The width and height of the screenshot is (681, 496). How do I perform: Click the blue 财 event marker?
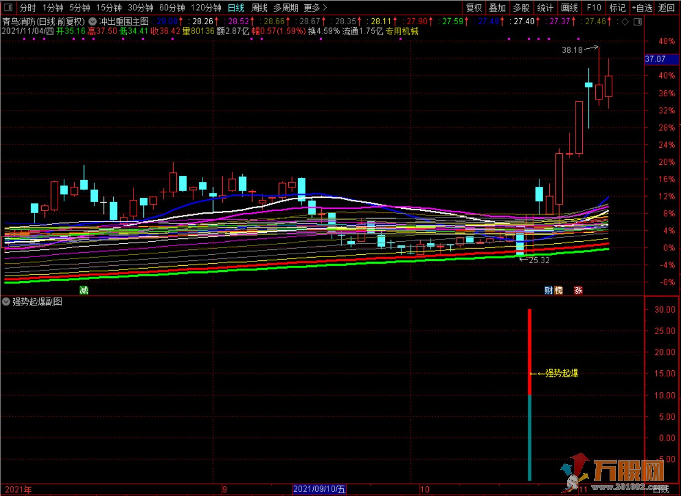click(548, 291)
